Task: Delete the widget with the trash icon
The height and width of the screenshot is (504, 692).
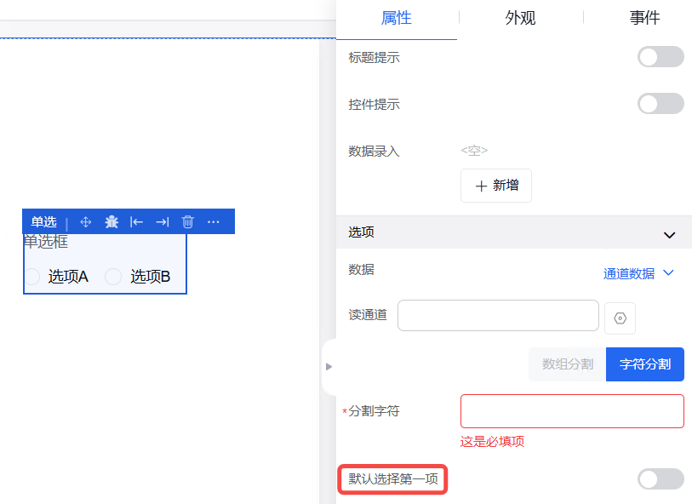Action: pyautogui.click(x=188, y=222)
